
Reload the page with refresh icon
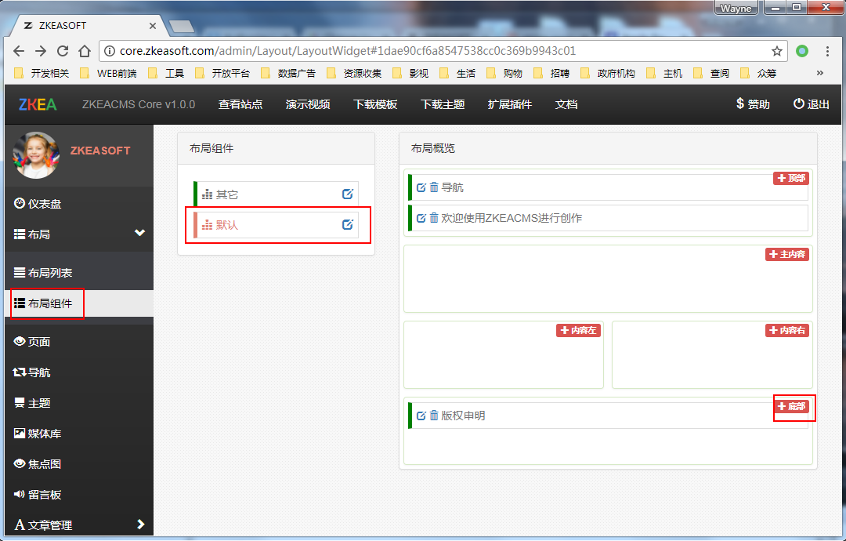click(x=63, y=51)
